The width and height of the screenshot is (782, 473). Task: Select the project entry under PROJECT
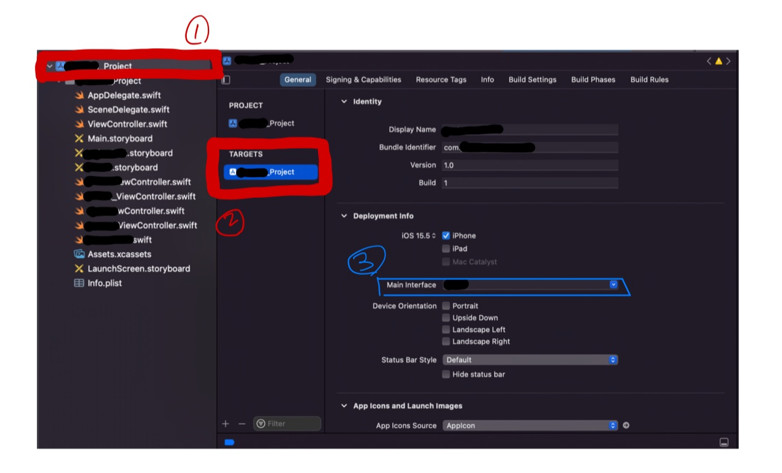270,123
